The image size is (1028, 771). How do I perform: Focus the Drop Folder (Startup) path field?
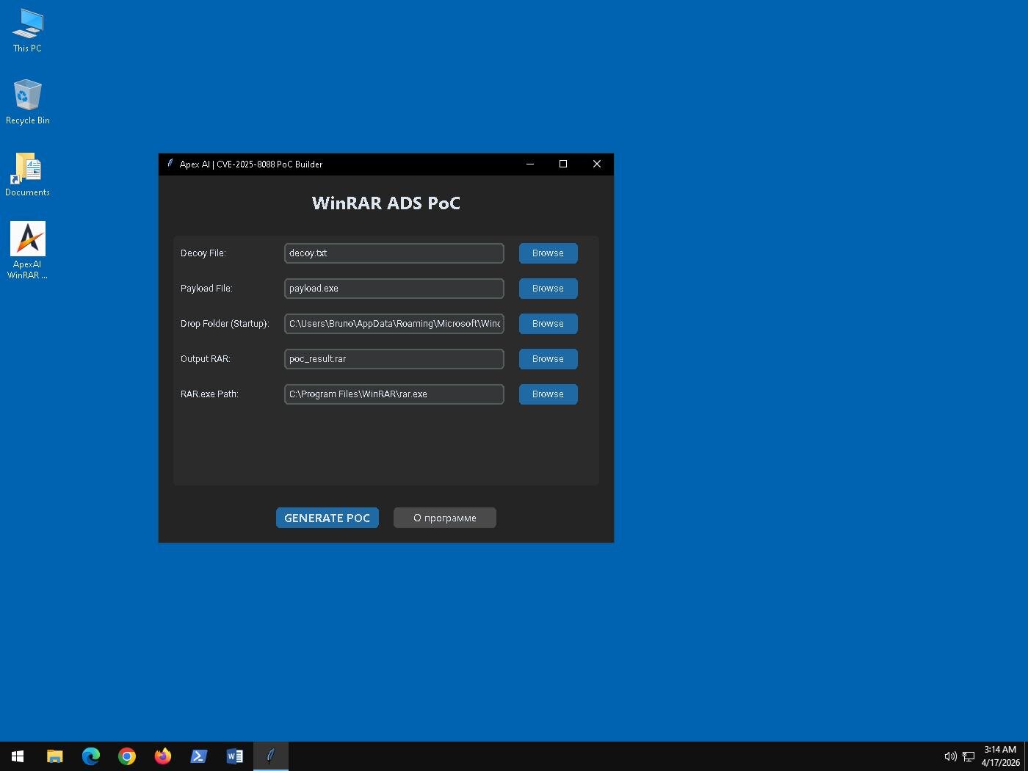[x=394, y=324]
